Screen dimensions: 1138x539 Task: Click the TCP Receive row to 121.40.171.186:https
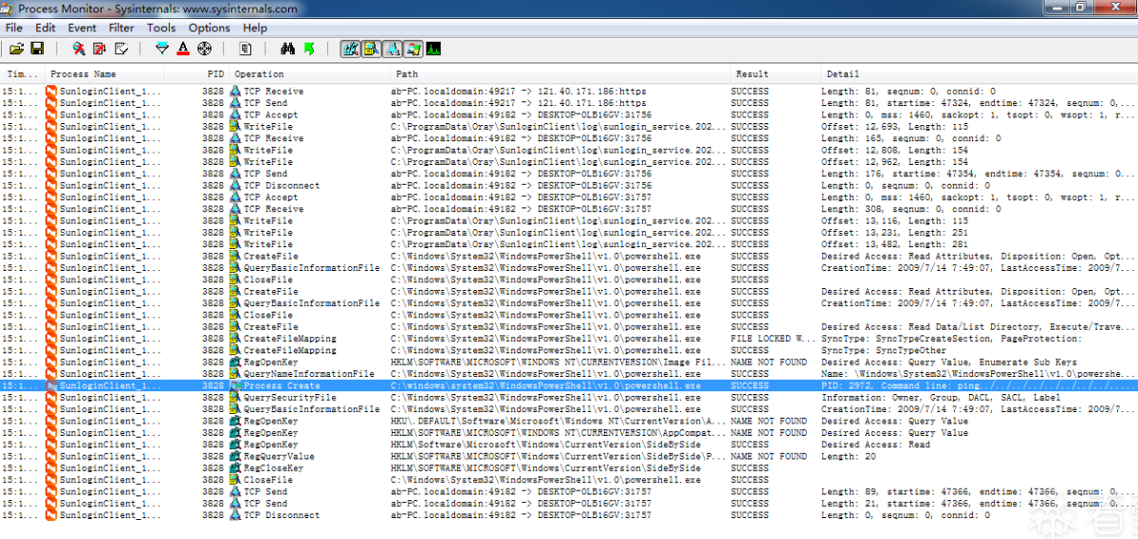point(569,91)
